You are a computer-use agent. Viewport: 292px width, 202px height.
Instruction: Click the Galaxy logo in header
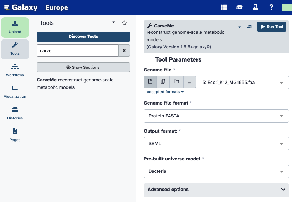click(21, 7)
